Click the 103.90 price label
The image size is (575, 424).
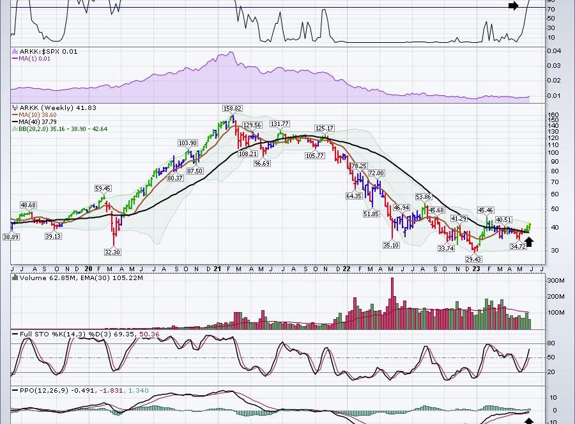click(x=188, y=143)
